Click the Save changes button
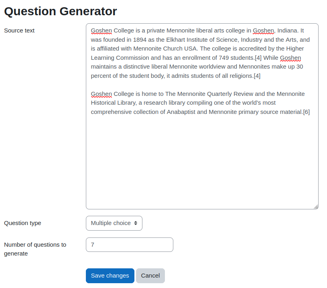Viewport: 327px width, 288px height. [110, 276]
